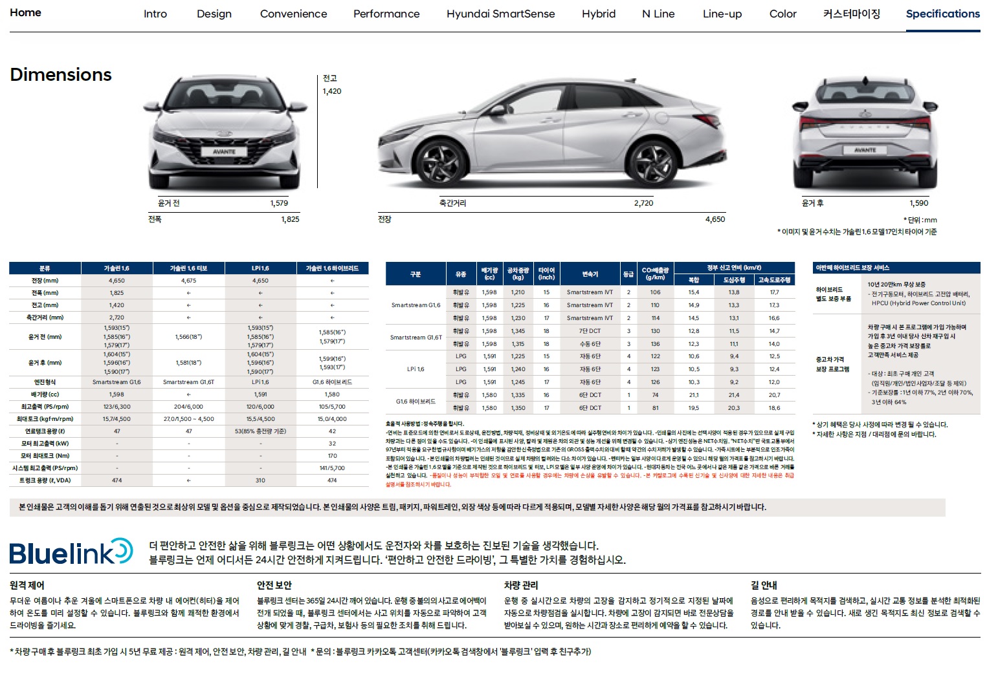Click the active Specifications tab
987x677 pixels.
pyautogui.click(x=942, y=14)
